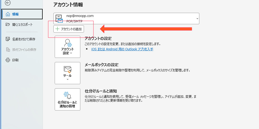Screen dimensions: 259x129
Task: Click the home icon beside 情報
Action: [x=8, y=14]
